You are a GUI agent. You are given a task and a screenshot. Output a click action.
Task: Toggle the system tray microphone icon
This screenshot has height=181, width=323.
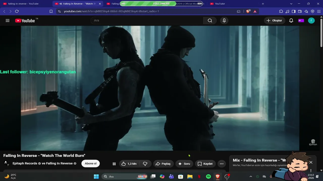(x=271, y=176)
